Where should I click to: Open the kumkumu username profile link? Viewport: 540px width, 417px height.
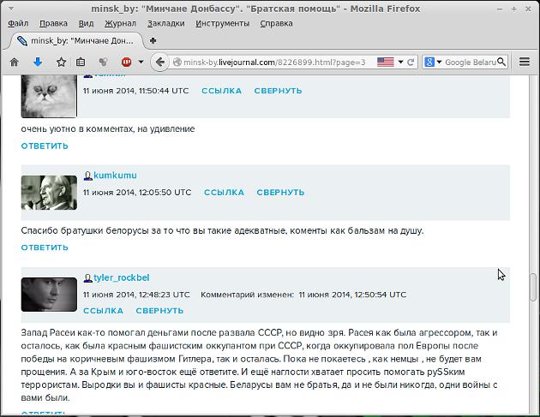[115, 176]
